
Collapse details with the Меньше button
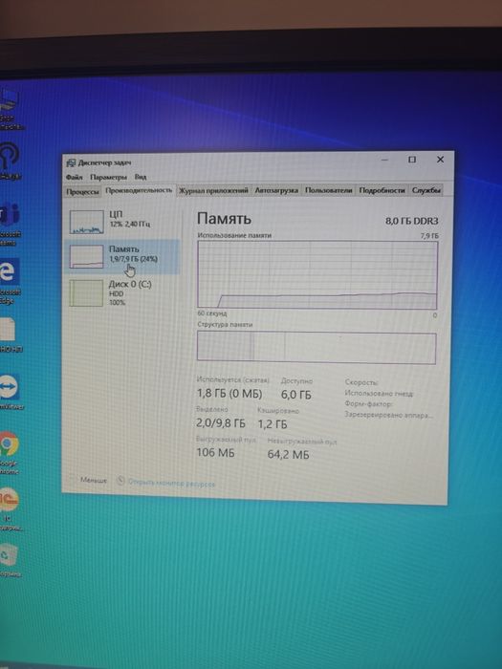[x=88, y=480]
